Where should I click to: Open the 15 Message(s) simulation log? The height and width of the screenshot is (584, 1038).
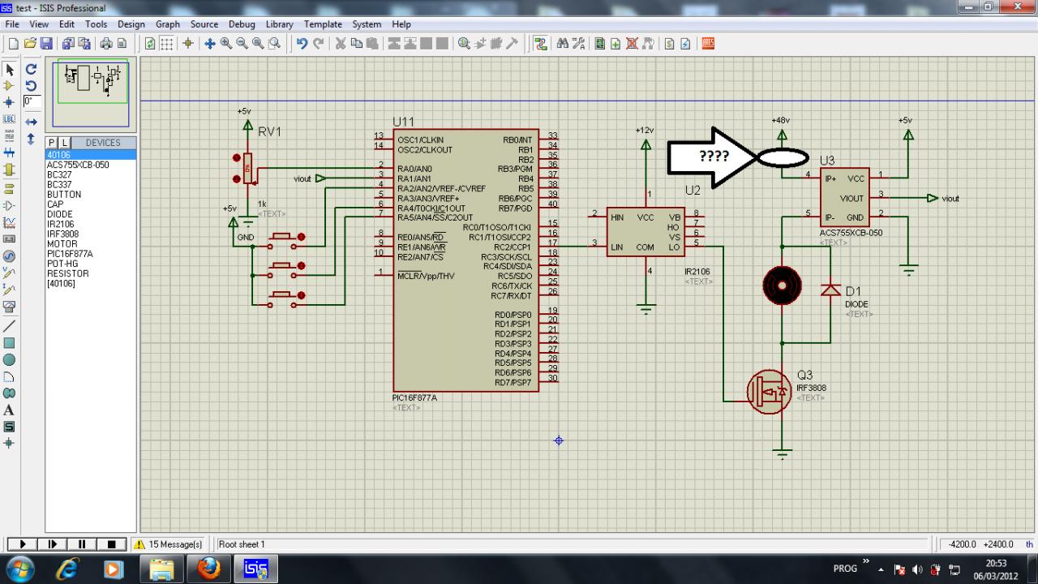(169, 544)
